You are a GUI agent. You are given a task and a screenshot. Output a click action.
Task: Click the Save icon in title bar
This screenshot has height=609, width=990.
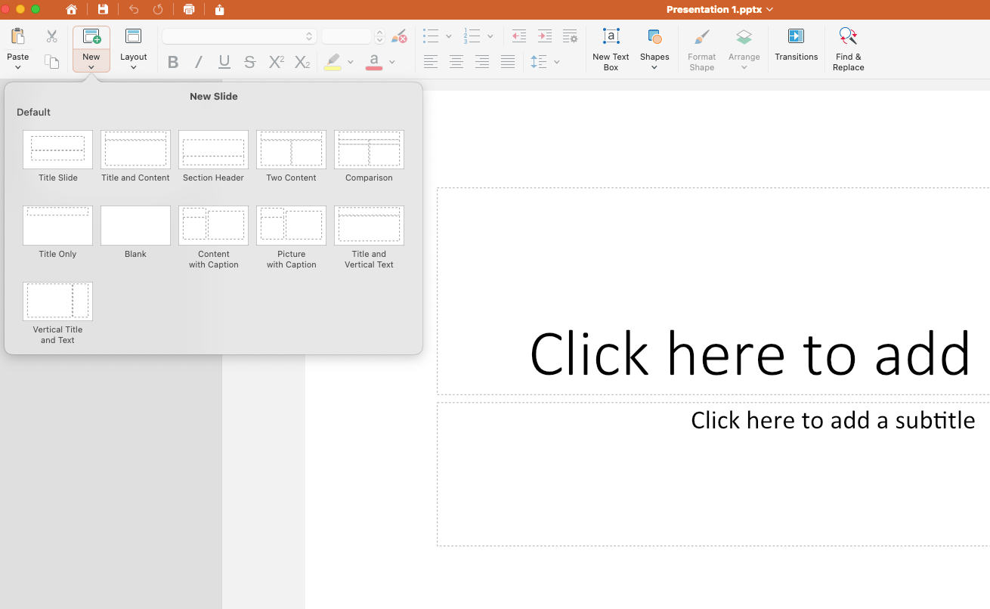coord(103,10)
